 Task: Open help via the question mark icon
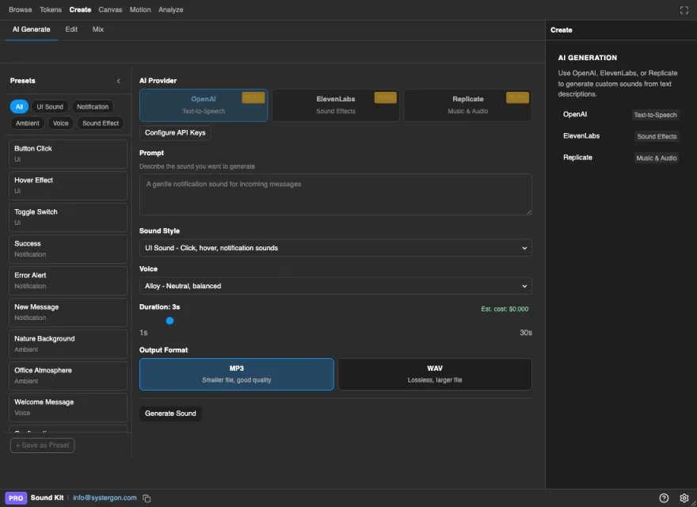point(664,498)
